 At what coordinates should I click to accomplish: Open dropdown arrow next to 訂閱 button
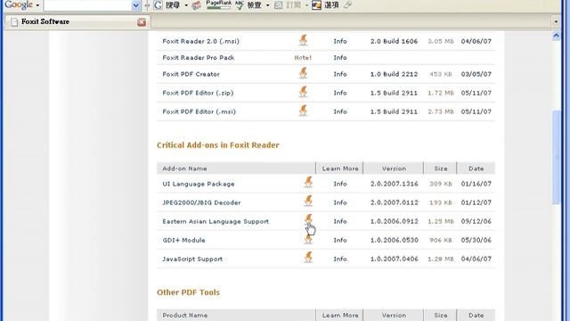coord(306,5)
